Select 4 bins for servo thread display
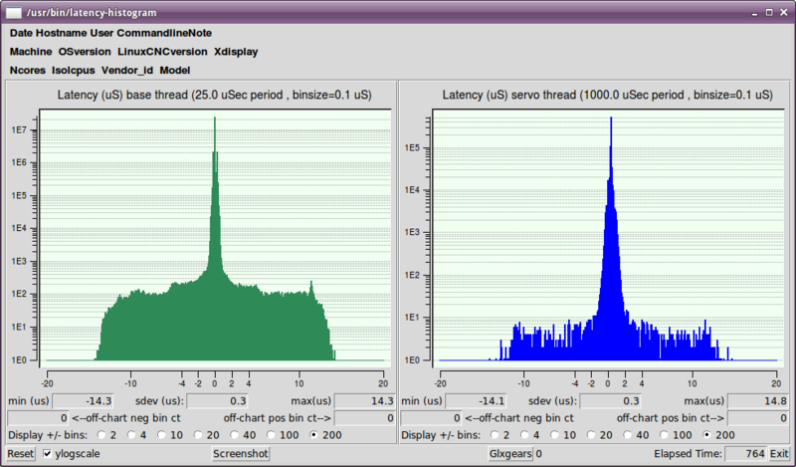The height and width of the screenshot is (467, 796). (527, 435)
